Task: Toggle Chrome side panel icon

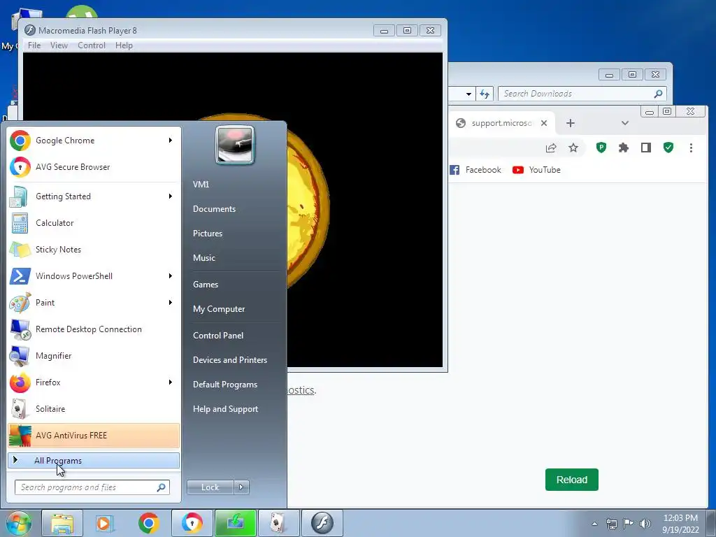Action: coord(645,148)
